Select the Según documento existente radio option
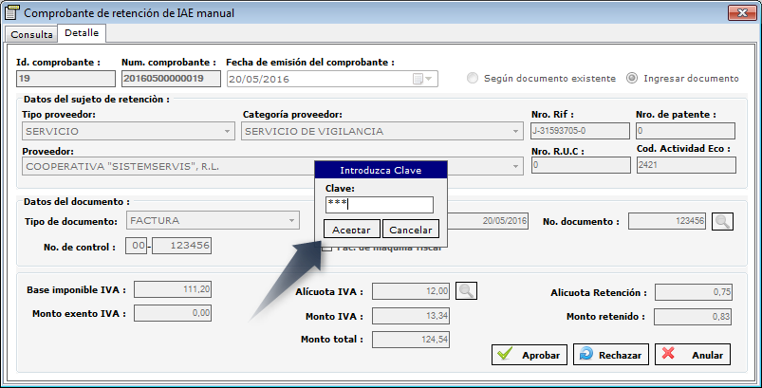The image size is (762, 388). (x=472, y=78)
